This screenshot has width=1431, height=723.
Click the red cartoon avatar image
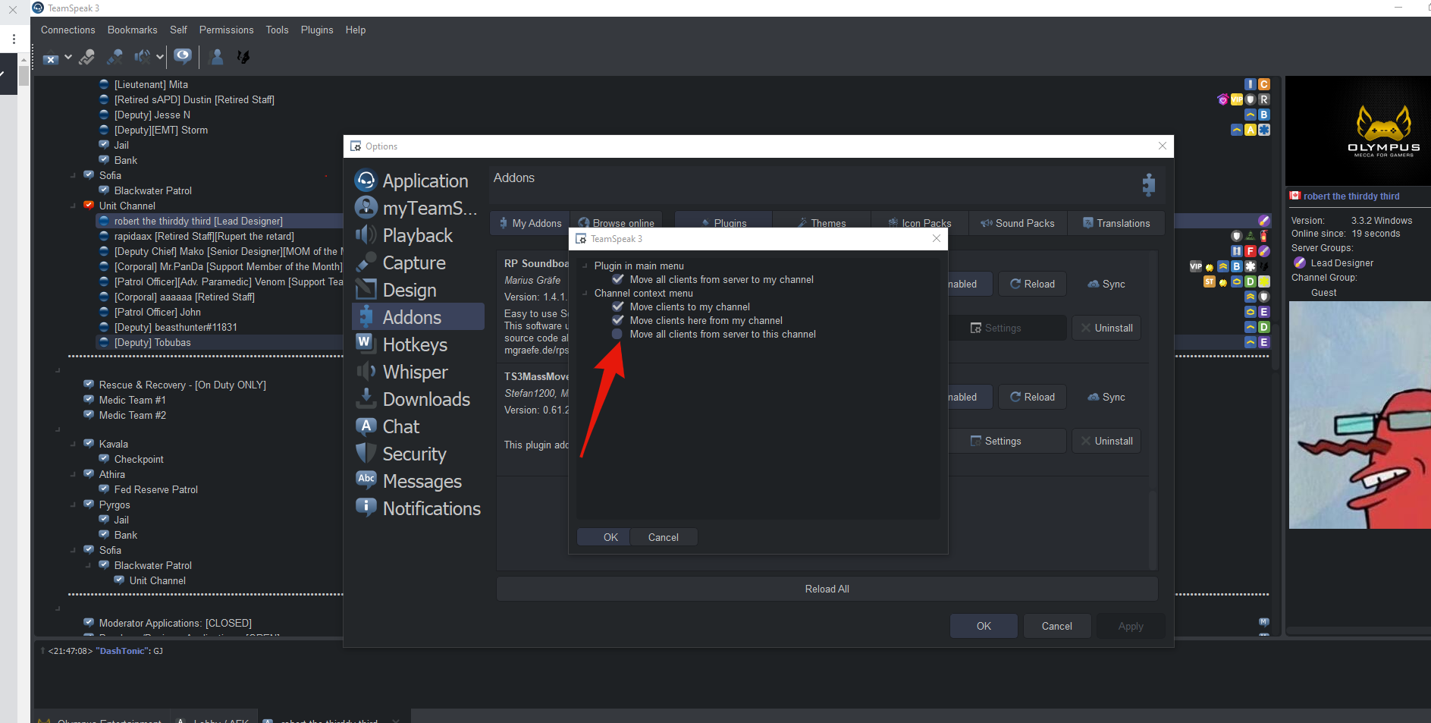pos(1360,415)
